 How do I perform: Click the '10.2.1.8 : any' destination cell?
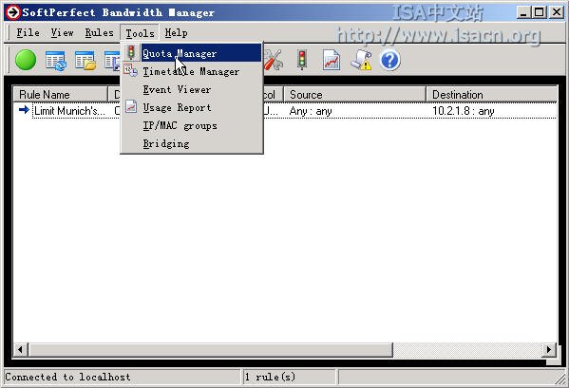point(464,111)
